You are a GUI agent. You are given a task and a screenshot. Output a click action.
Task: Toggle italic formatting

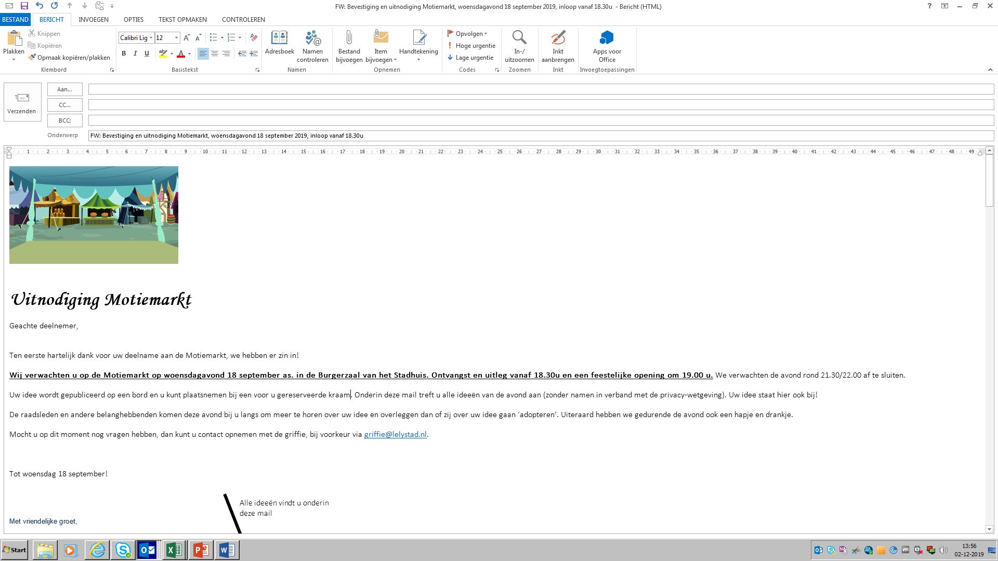pyautogui.click(x=135, y=54)
